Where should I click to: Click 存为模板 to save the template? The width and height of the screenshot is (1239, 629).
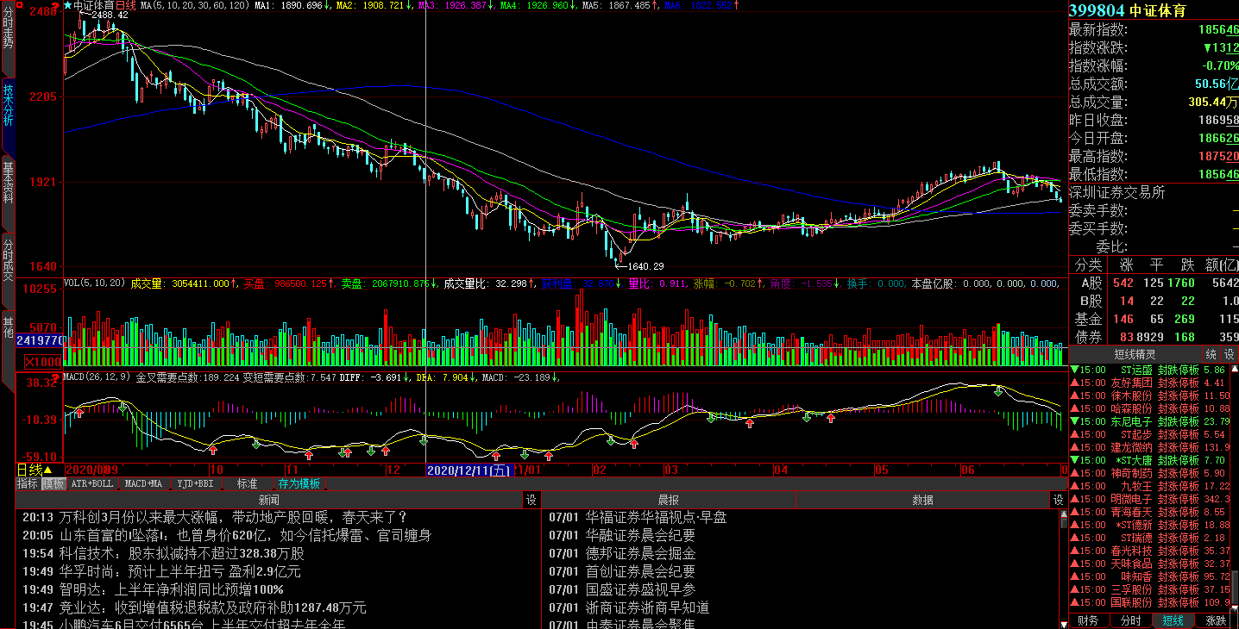click(299, 484)
